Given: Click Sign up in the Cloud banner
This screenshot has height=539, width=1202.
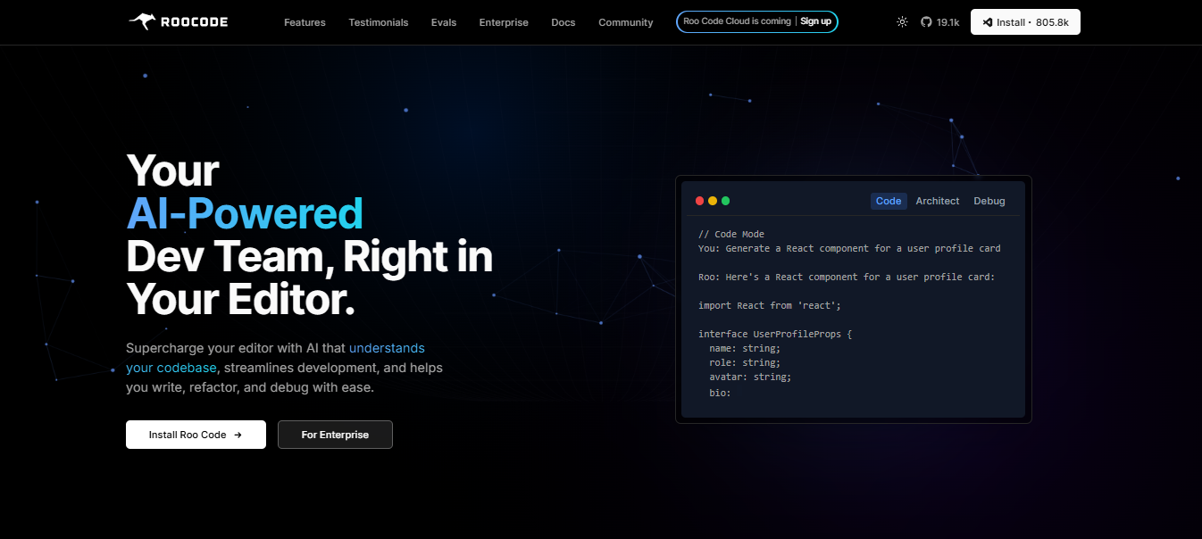Looking at the screenshot, I should 815,21.
